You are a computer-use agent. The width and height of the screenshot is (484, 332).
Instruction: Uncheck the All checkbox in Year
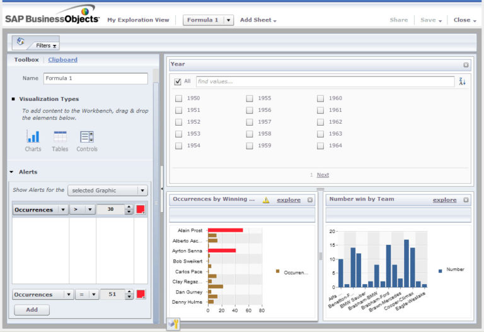click(x=178, y=81)
